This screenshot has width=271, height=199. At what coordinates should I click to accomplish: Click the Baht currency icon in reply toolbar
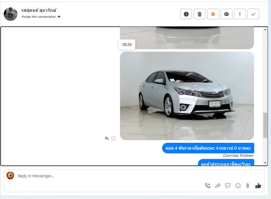point(248,186)
